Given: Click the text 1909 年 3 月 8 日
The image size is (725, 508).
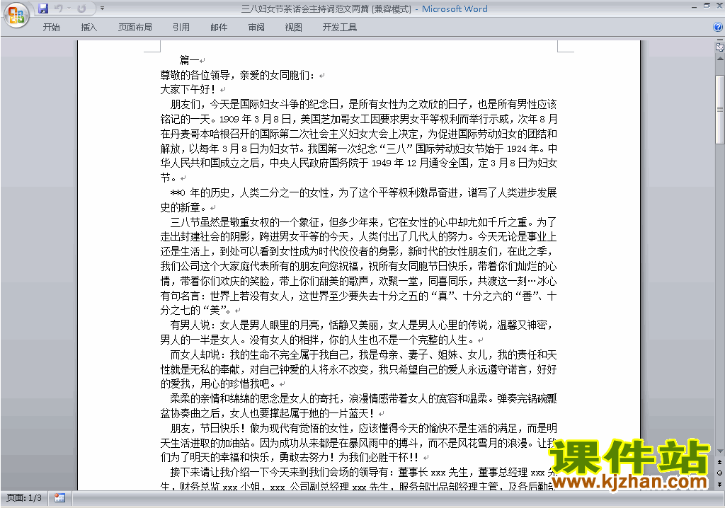Looking at the screenshot, I should click(x=255, y=119).
